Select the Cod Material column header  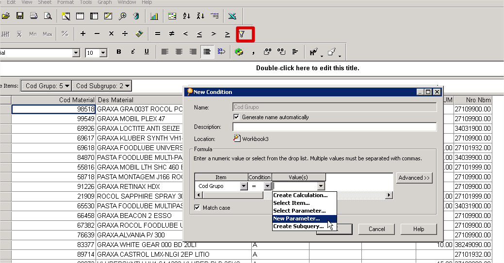[x=53, y=100]
